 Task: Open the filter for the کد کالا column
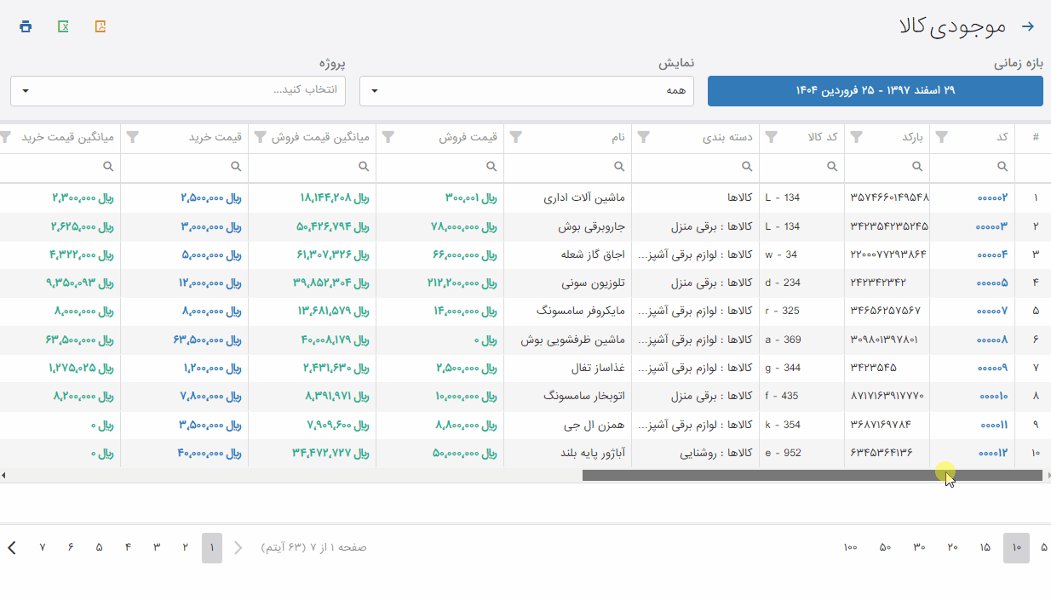[772, 137]
